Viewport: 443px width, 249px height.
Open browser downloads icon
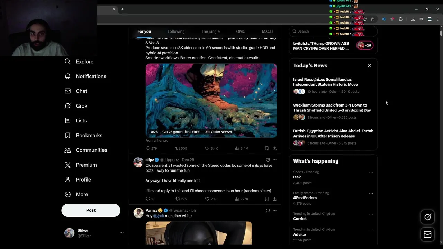click(x=413, y=19)
